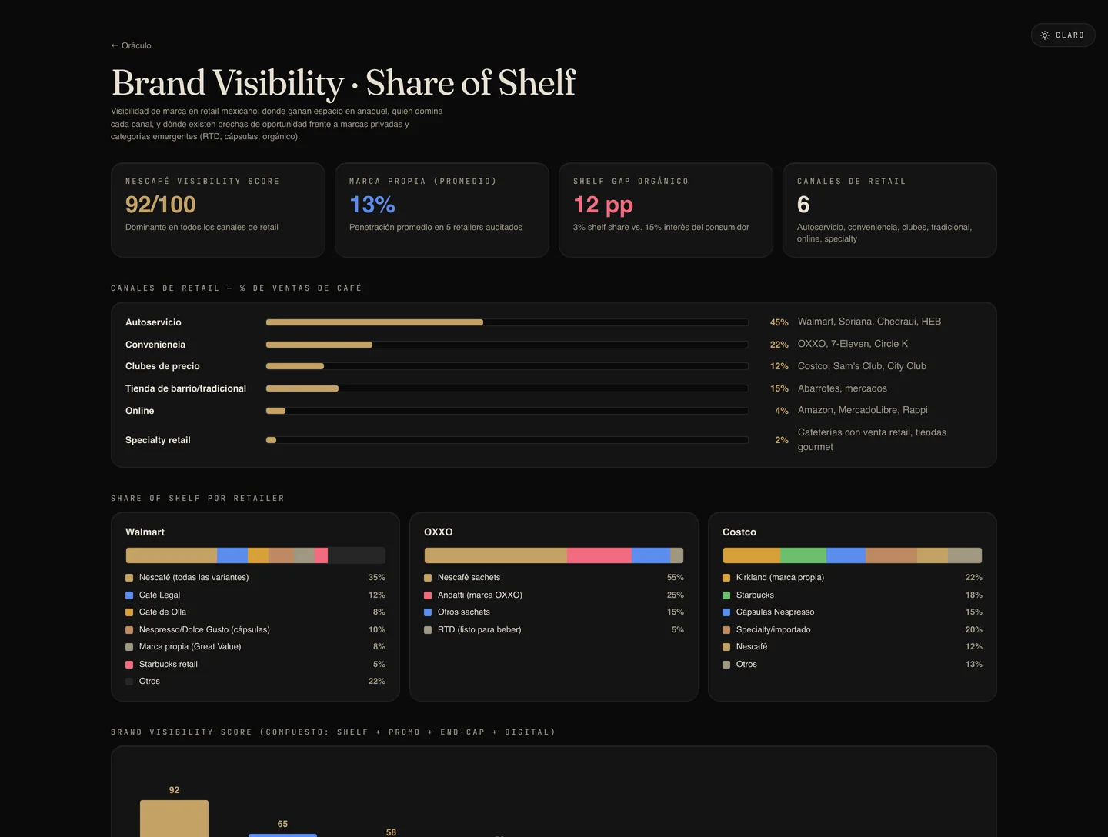Click the Nescafé sachets legend swatch
Viewport: 1108px width, 837px height.
(x=428, y=578)
